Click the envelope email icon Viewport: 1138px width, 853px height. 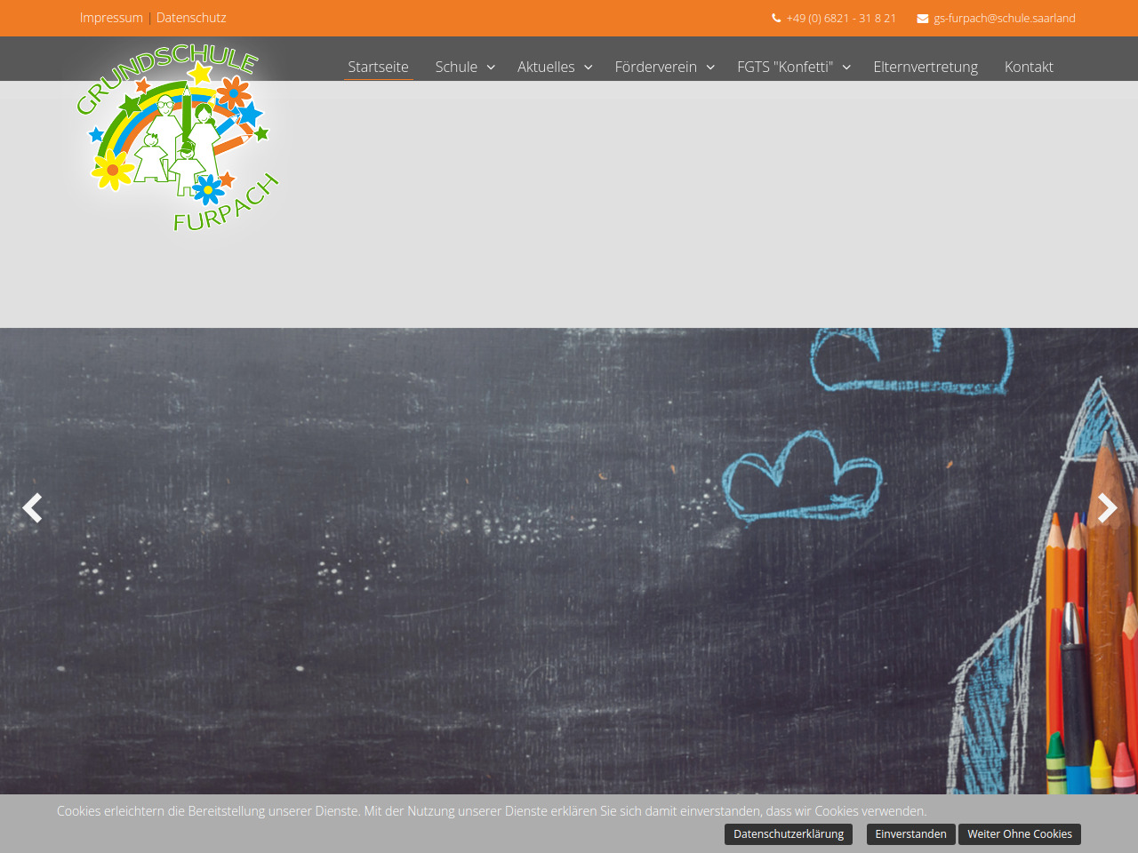coord(923,18)
